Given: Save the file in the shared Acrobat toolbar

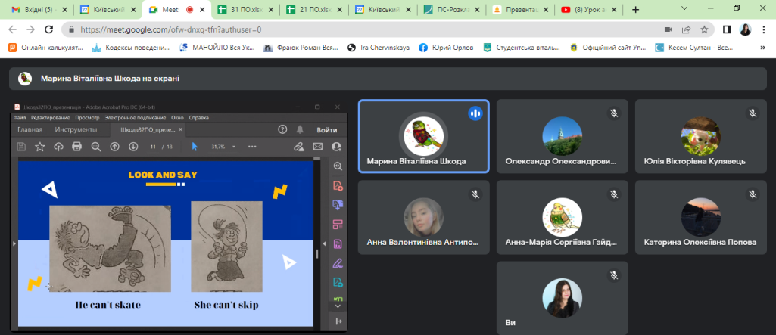Looking at the screenshot, I should (x=21, y=146).
